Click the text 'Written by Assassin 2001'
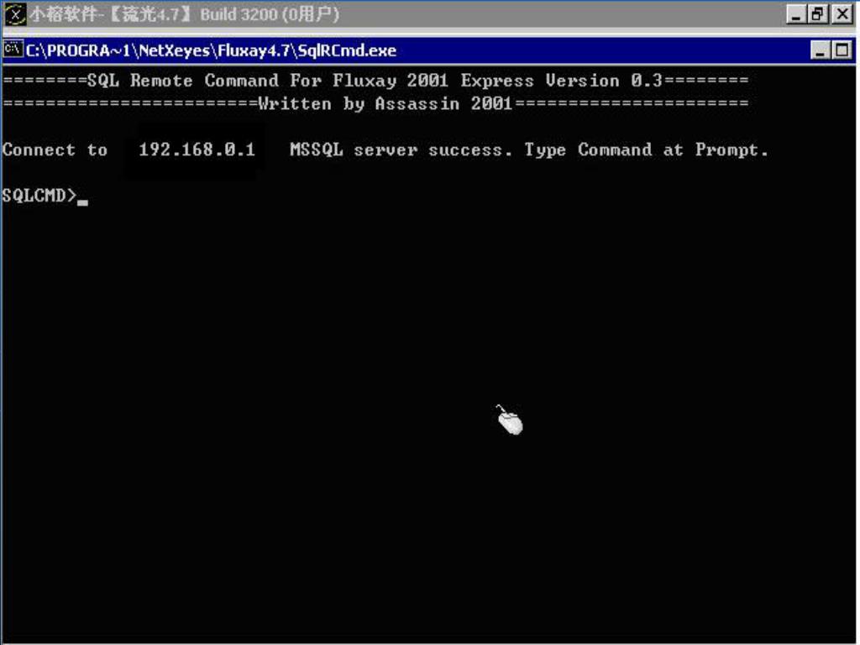The image size is (860, 645). coord(385,103)
